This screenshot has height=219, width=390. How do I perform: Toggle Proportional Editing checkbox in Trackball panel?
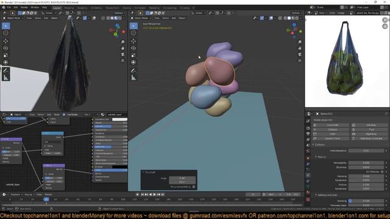click(x=194, y=187)
